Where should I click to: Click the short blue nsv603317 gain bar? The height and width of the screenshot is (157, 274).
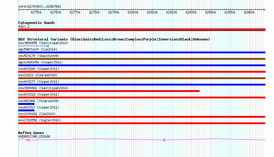click(26, 110)
